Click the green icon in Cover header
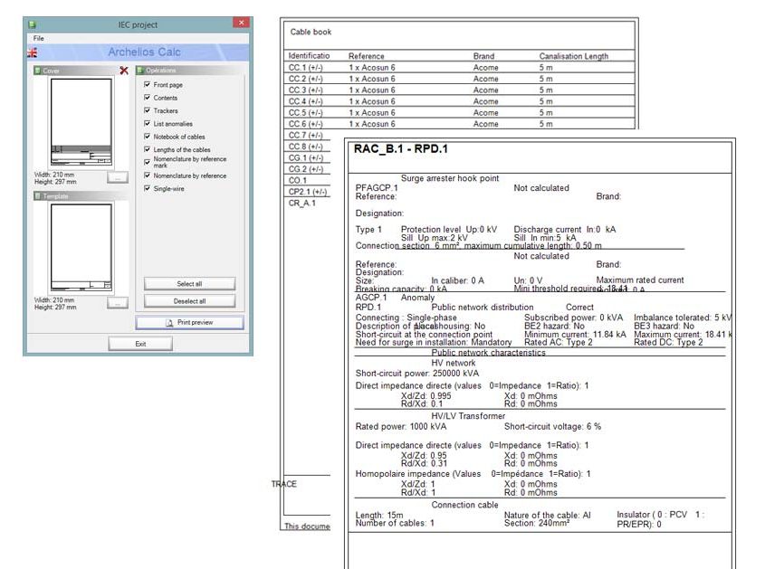 coord(37,71)
